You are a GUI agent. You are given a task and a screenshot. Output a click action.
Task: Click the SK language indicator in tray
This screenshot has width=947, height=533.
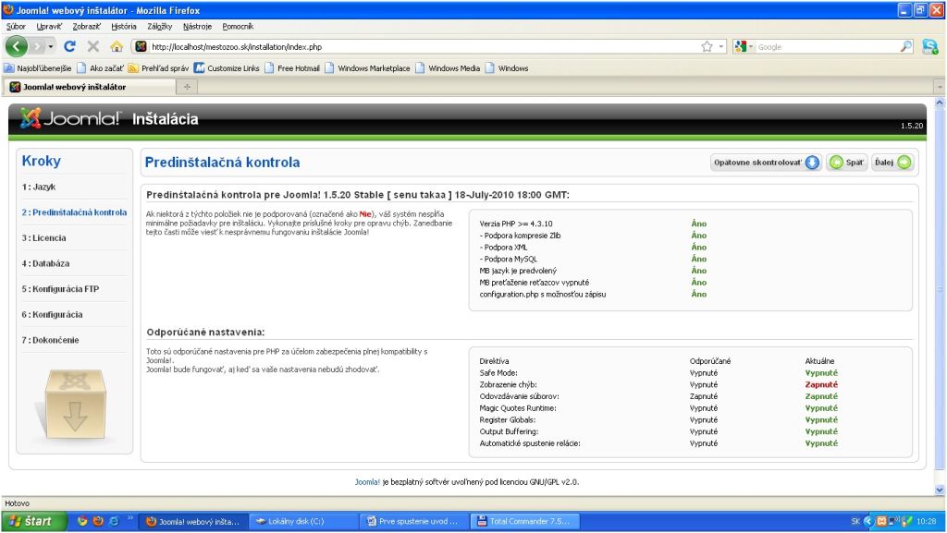coord(855,521)
